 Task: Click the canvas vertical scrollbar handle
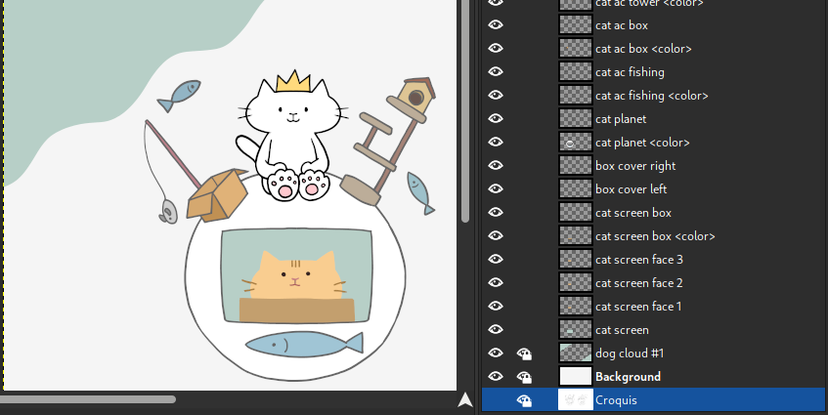pos(465,107)
